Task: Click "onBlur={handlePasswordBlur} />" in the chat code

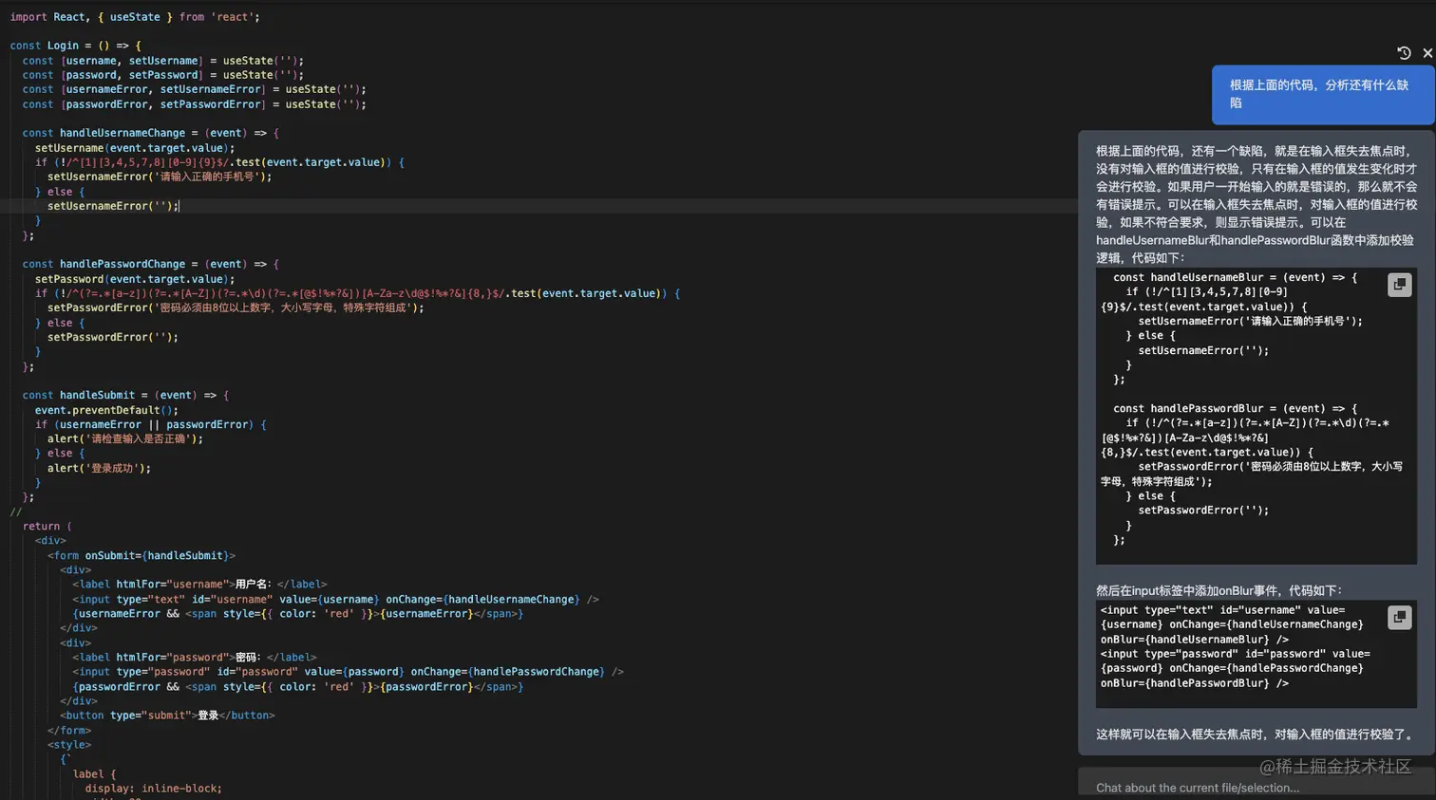Action: pos(1195,683)
